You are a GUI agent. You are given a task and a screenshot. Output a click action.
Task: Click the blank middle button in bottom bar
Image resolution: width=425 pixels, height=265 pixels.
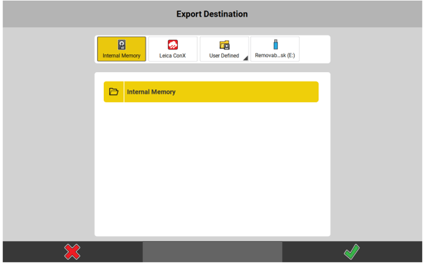[212, 251]
